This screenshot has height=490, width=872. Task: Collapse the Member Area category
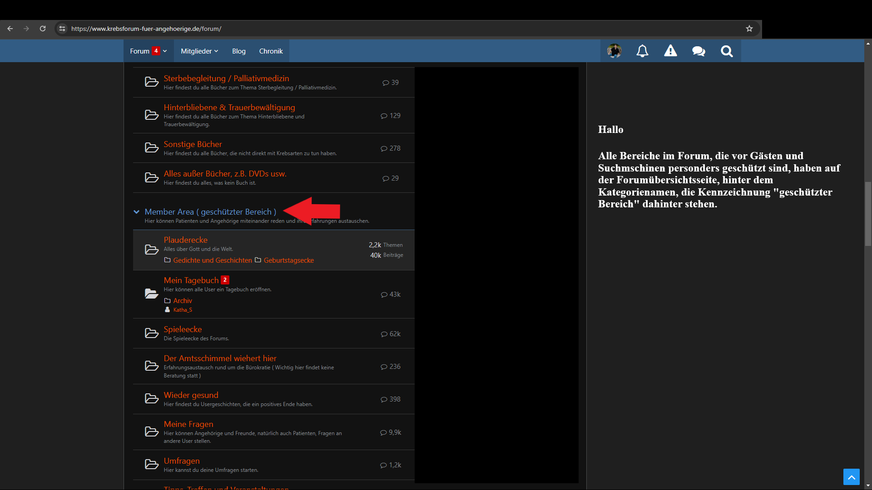tap(136, 212)
